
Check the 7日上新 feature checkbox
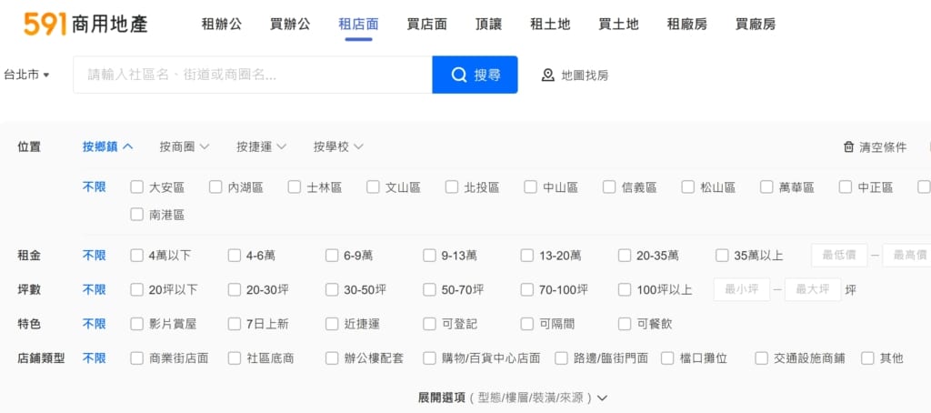(x=235, y=324)
